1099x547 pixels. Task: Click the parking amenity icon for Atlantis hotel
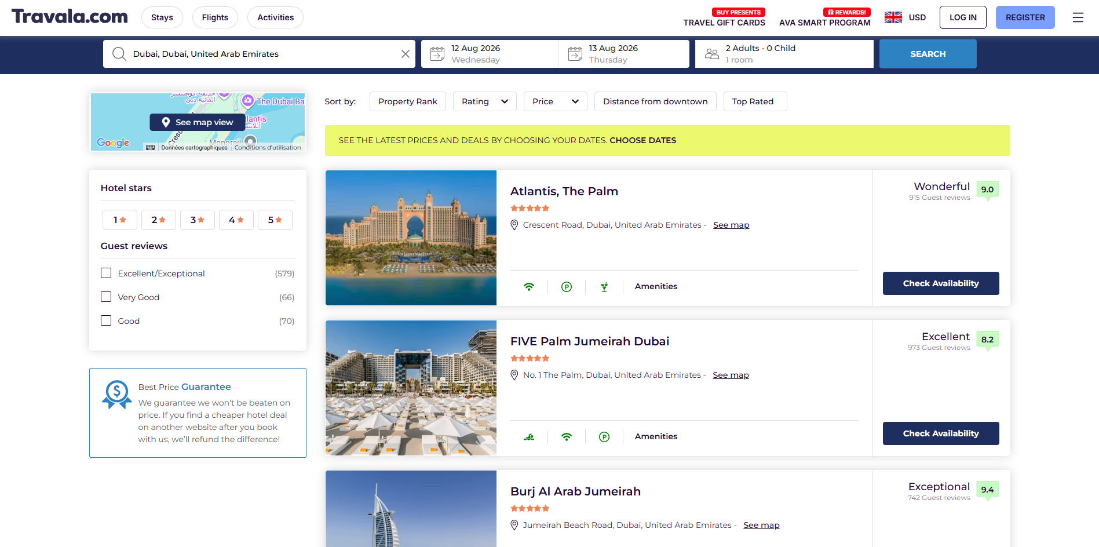click(566, 286)
